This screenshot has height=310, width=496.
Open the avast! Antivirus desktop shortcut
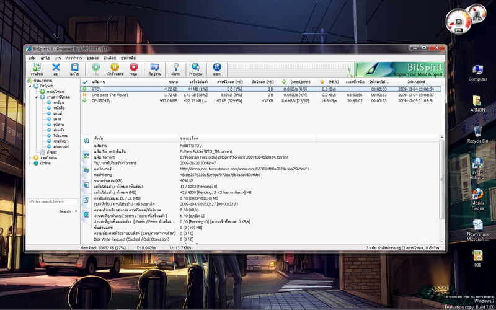(477, 168)
